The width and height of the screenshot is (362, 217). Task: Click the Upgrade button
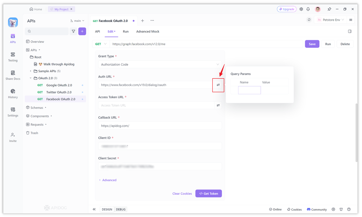(x=287, y=9)
